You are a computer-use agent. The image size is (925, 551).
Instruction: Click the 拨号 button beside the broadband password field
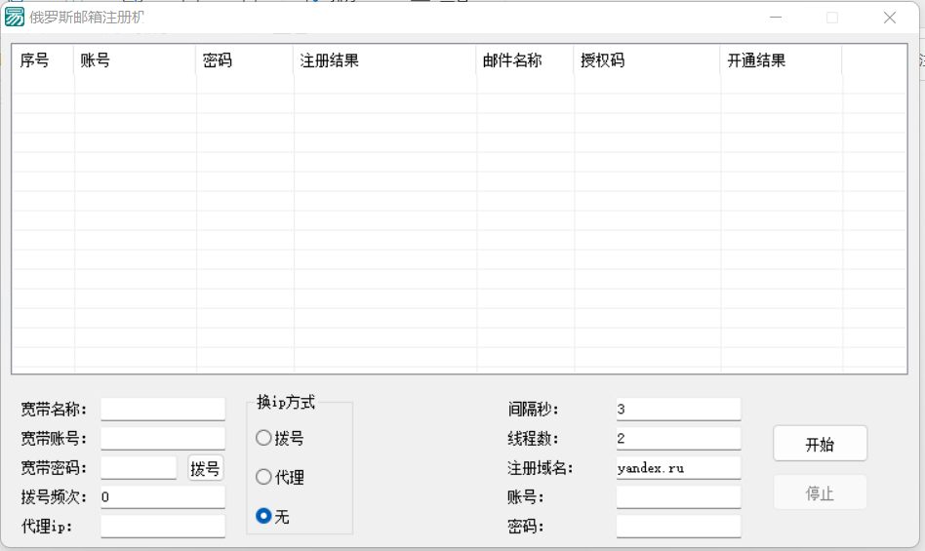(205, 468)
